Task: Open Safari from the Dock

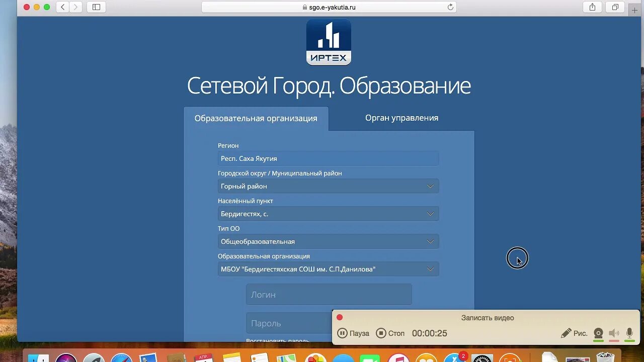Action: 121,358
